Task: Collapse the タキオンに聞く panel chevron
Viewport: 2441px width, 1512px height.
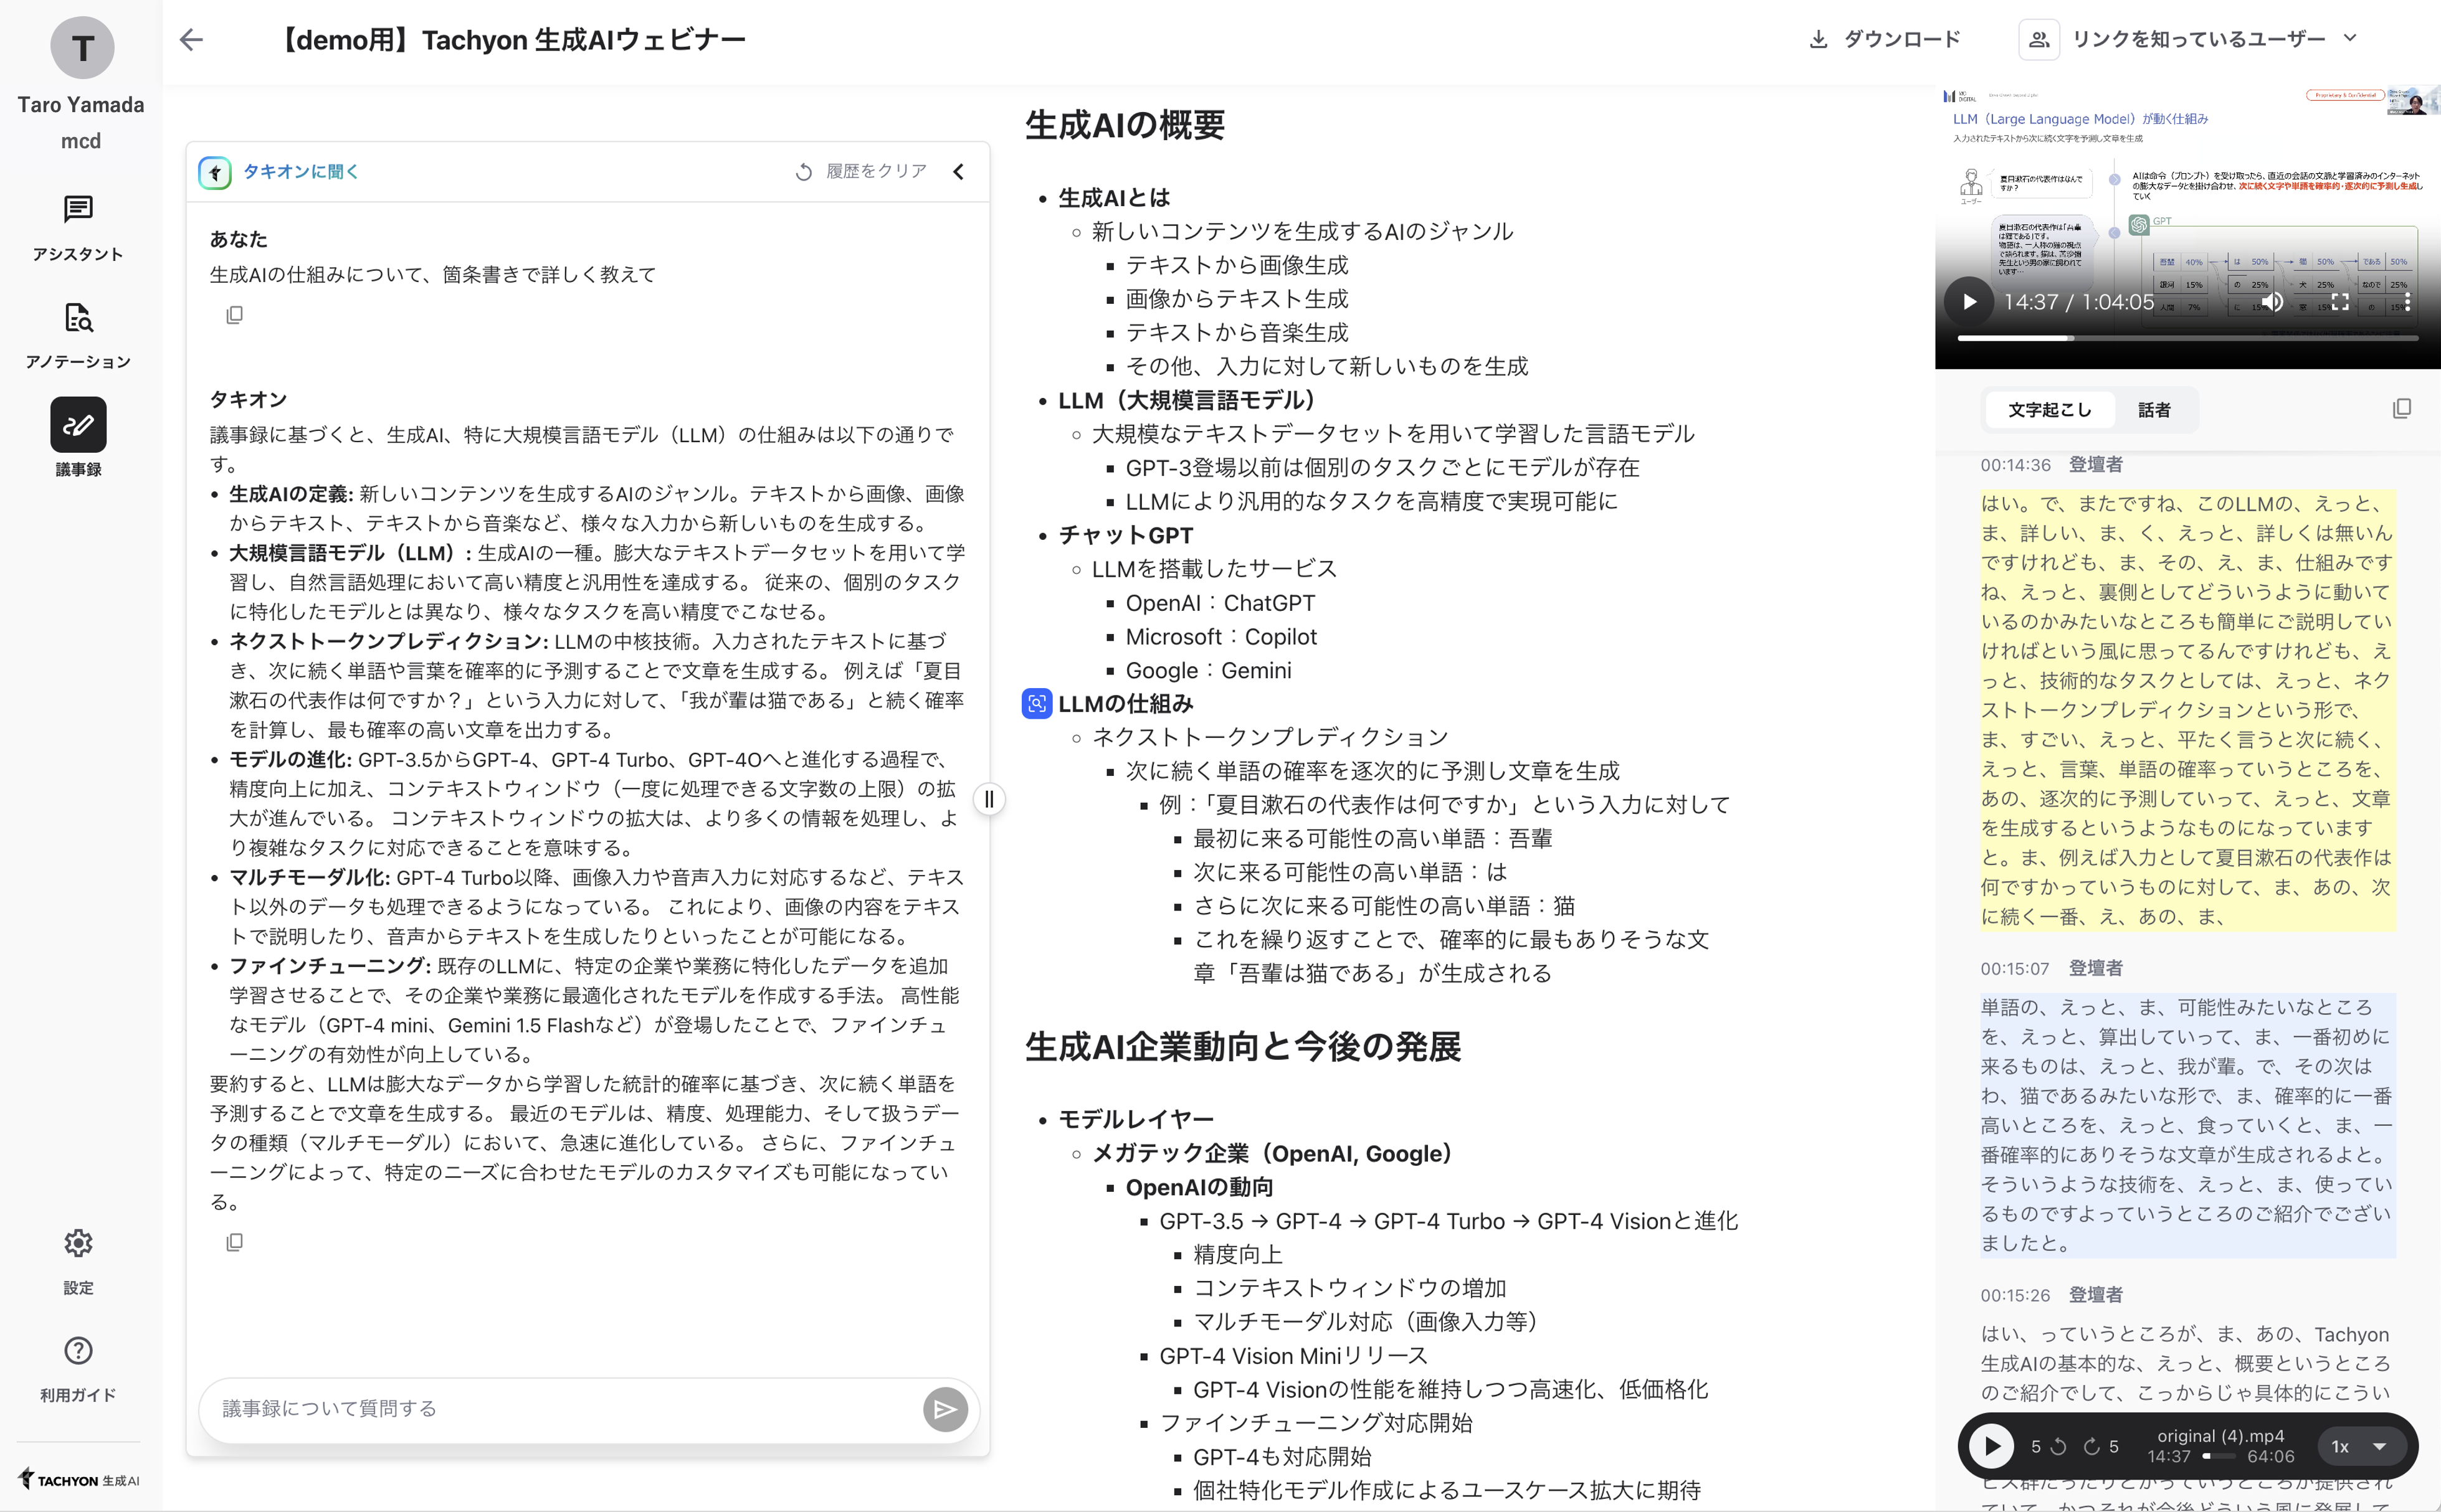Action: 958,172
